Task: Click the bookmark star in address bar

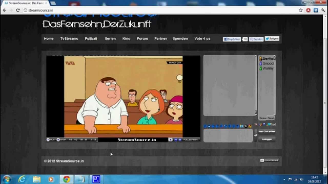Action: click(x=301, y=10)
